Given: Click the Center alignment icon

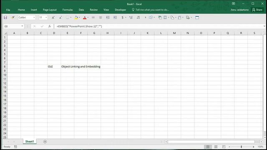Looking at the screenshot, I should pos(101,17).
